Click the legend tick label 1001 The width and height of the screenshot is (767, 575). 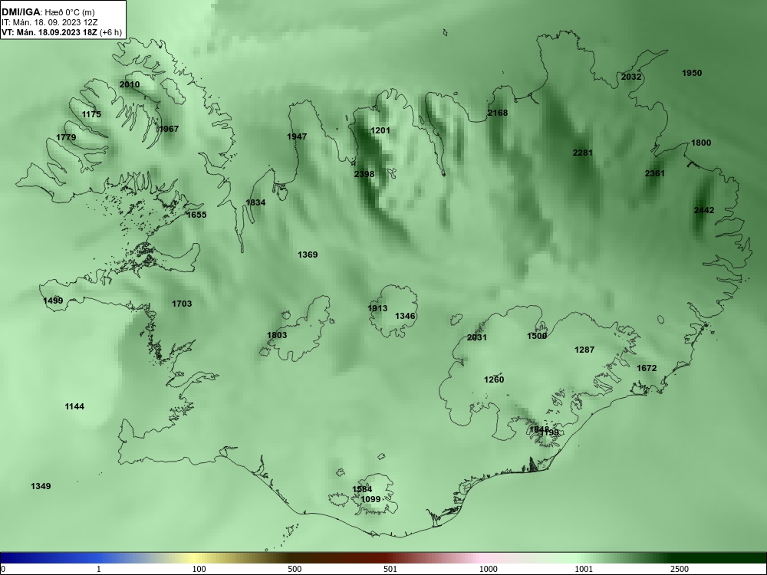point(584,569)
